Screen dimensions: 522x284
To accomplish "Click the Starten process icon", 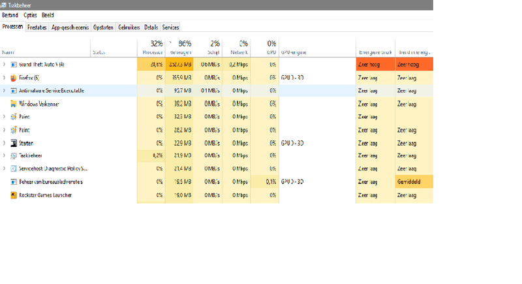I will pyautogui.click(x=13, y=143).
